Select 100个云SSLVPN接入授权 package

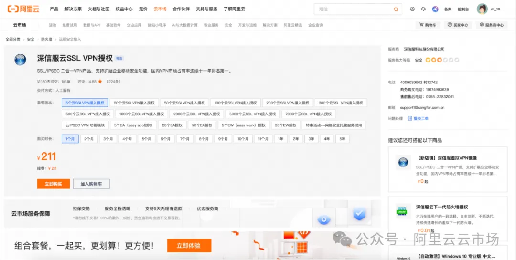coord(236,103)
